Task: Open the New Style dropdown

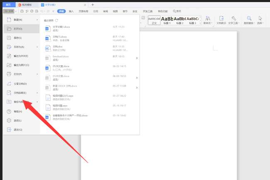Action: [x=208, y=20]
